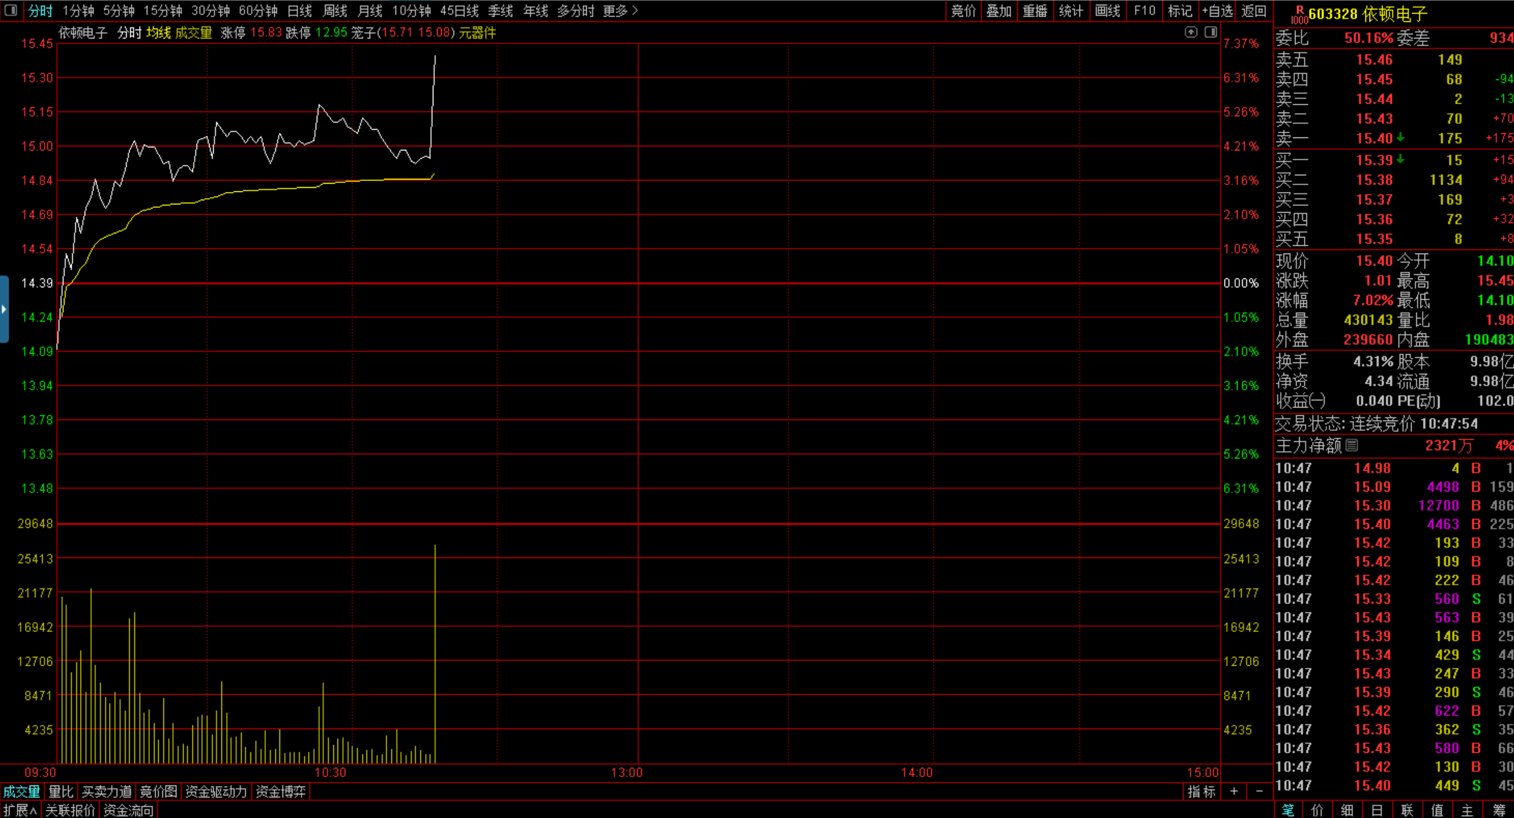Select the 日 tab in bottom-right

pos(1377,810)
